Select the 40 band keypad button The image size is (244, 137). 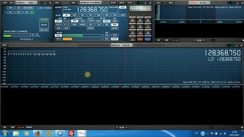[148, 19]
